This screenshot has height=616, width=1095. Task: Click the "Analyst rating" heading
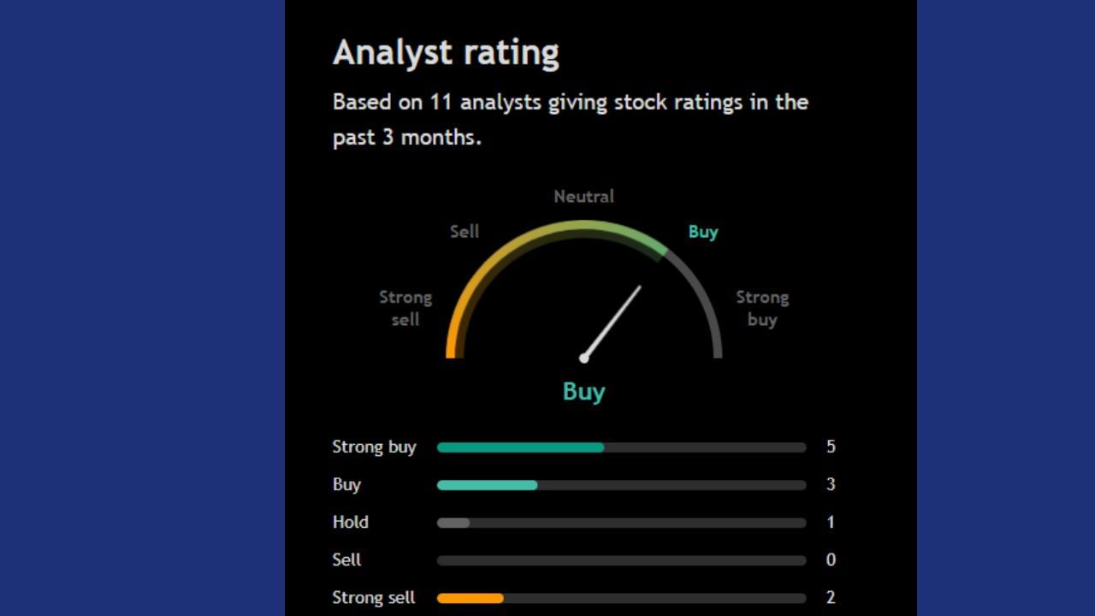446,53
